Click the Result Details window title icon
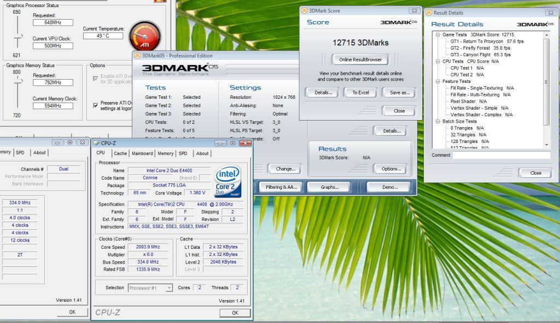The height and width of the screenshot is (323, 560). tap(429, 13)
